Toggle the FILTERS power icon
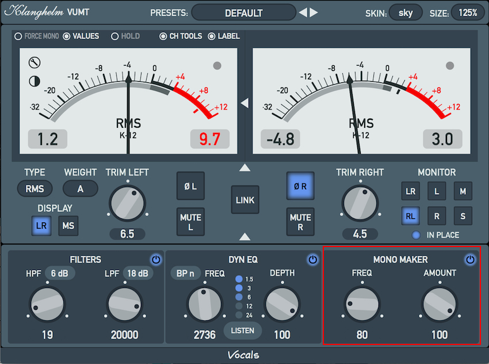 click(156, 259)
